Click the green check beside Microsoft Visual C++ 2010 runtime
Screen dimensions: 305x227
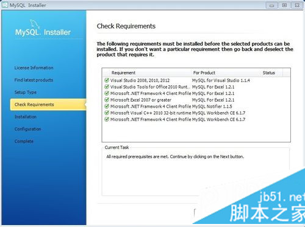(107, 113)
